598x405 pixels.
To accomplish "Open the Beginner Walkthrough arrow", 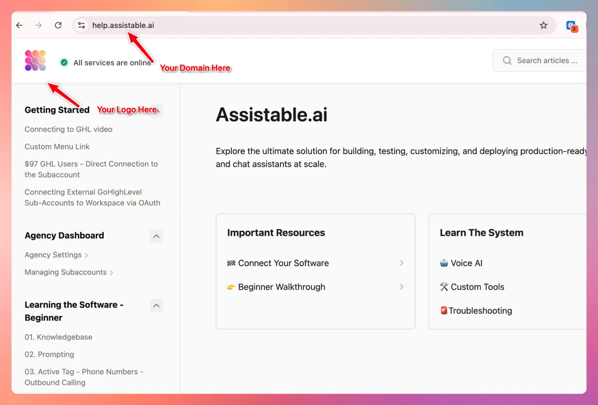I will coord(402,287).
